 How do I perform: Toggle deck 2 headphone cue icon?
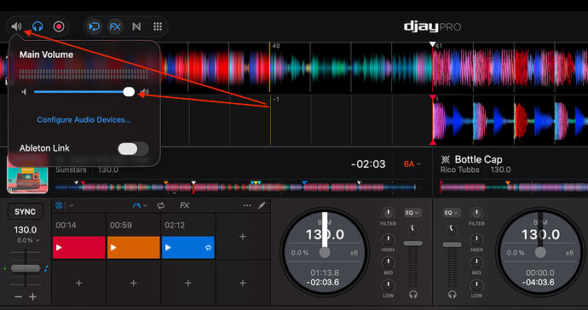point(452,295)
